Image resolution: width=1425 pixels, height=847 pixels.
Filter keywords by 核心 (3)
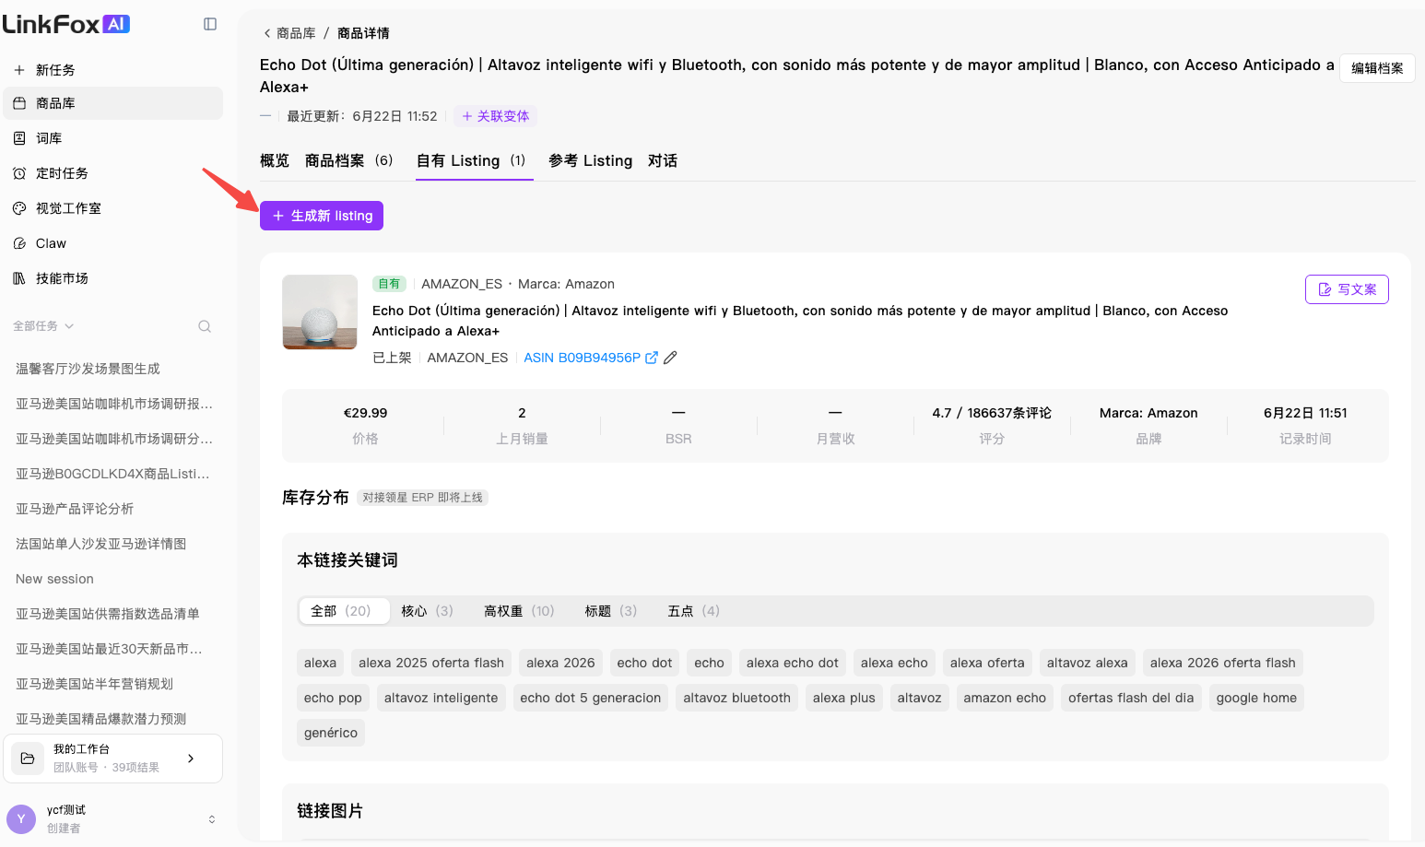tap(428, 611)
